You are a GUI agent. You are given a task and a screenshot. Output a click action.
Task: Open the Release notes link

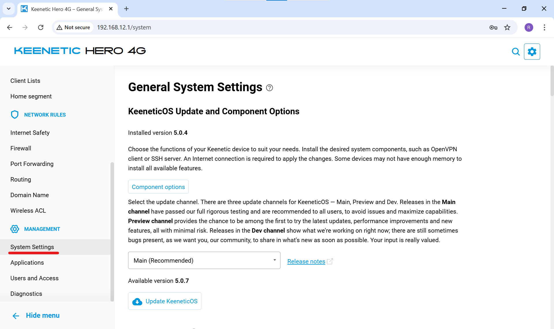pyautogui.click(x=306, y=261)
